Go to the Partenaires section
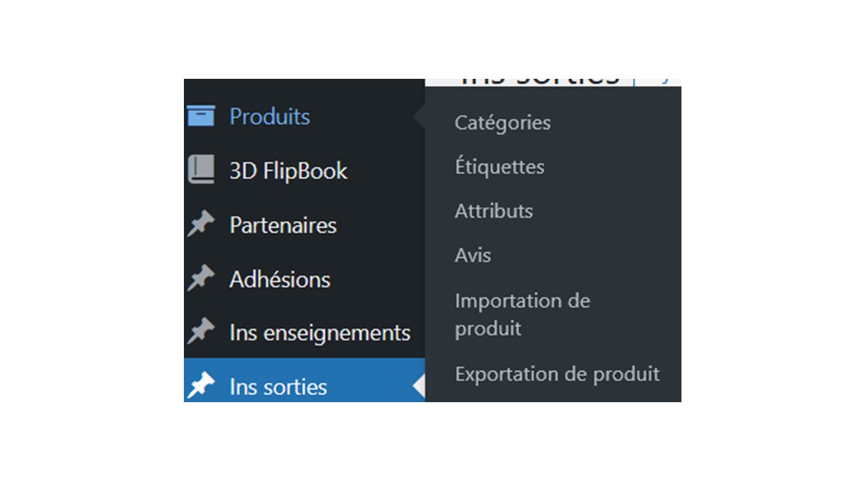 pos(283,224)
